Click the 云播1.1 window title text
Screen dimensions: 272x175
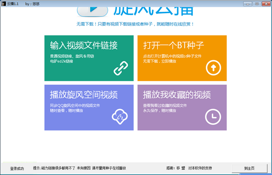pos(13,4)
